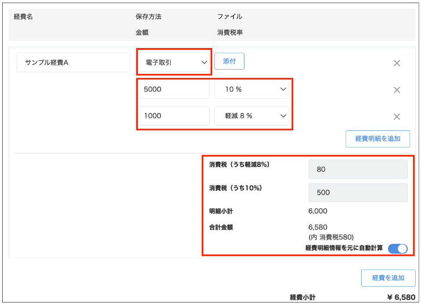This screenshot has width=421, height=306.
Task: Focus the サンプル経費A expense name field
Action: pos(74,63)
